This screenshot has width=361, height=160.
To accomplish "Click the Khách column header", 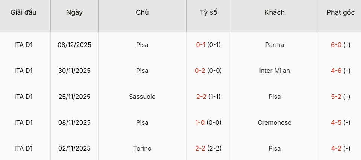I will coord(275,12).
